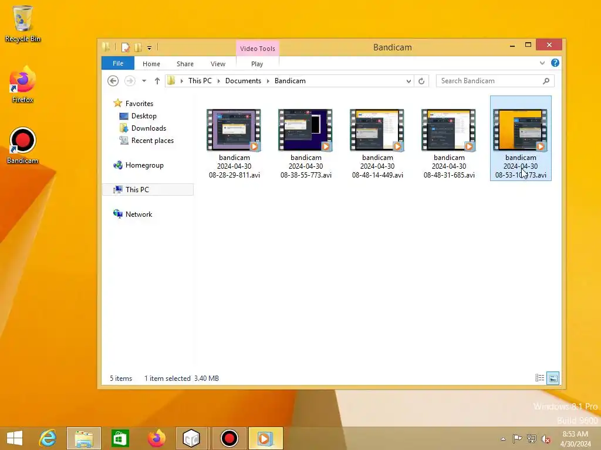This screenshot has height=450, width=601.
Task: Open Internet Explorer from the taskbar
Action: pyautogui.click(x=48, y=438)
